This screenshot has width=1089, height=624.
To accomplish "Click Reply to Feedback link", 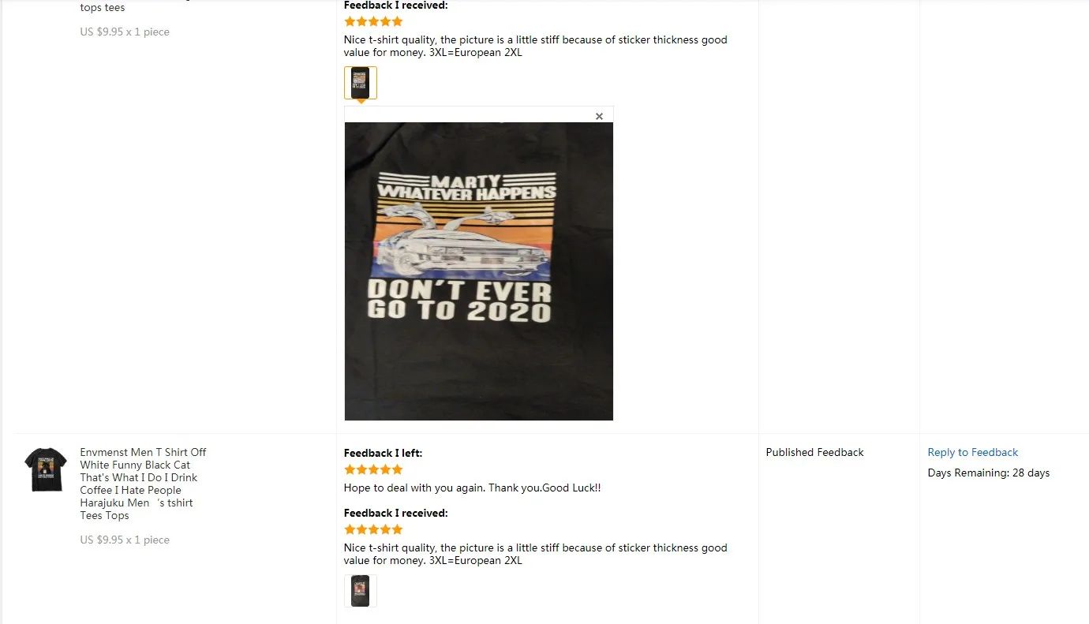I will [972, 452].
